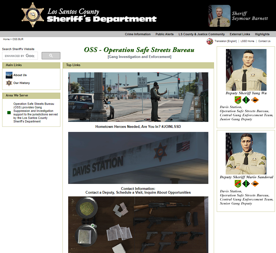This screenshot has height=253, width=276.
Task: Click Hometown Heroes Needed #JOINLSSD caption
Action: tap(138, 126)
